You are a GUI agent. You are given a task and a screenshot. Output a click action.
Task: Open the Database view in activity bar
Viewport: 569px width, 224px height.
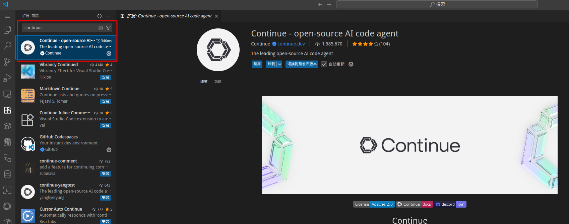click(7, 174)
